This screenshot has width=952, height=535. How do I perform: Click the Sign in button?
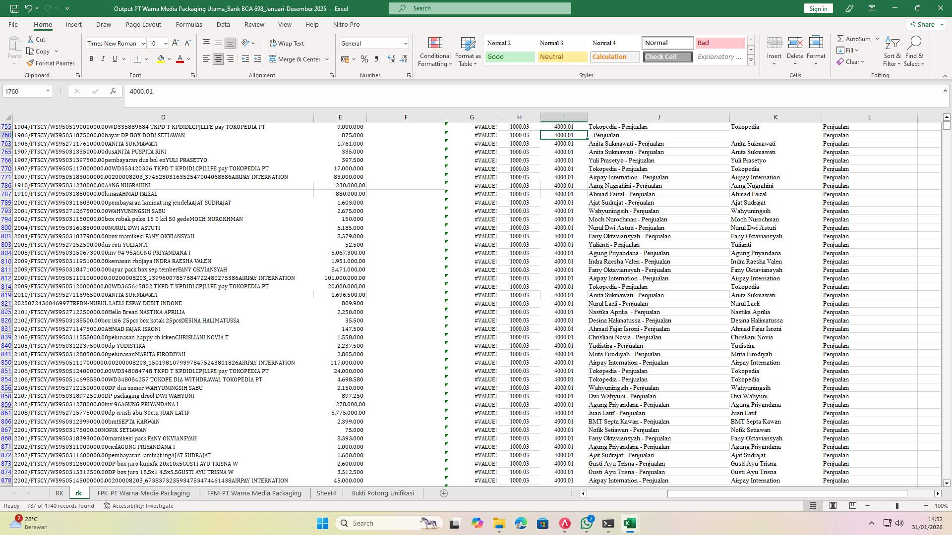[818, 8]
